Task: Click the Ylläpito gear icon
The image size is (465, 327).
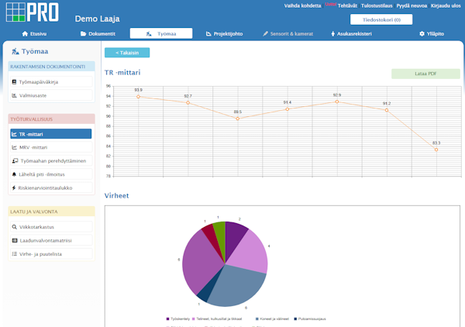Action: pos(422,34)
